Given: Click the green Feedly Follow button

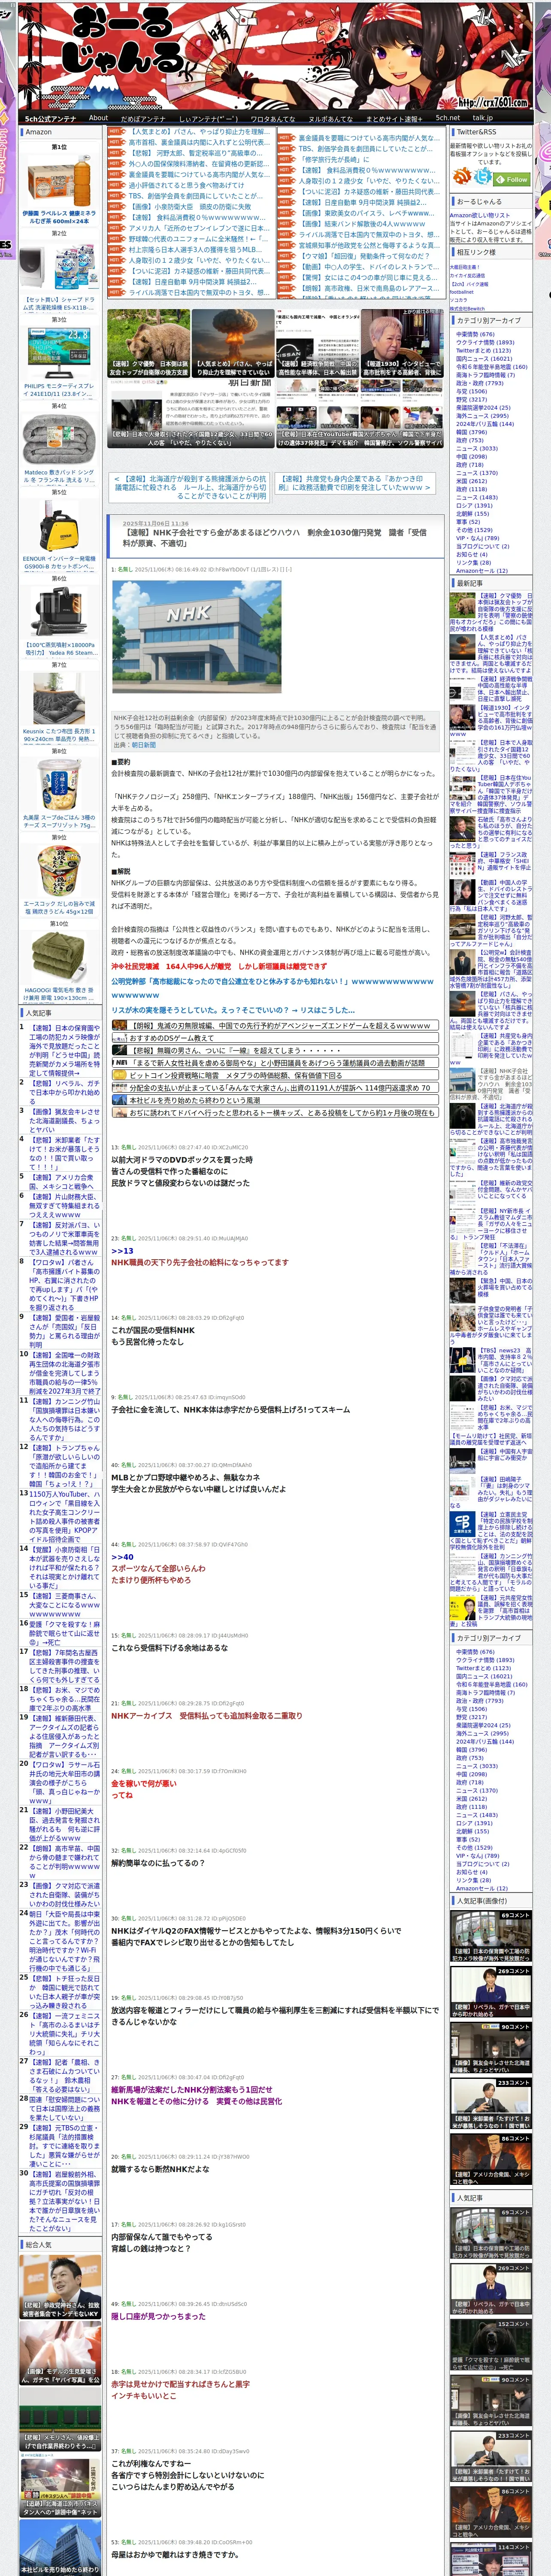Looking at the screenshot, I should pos(512,180).
